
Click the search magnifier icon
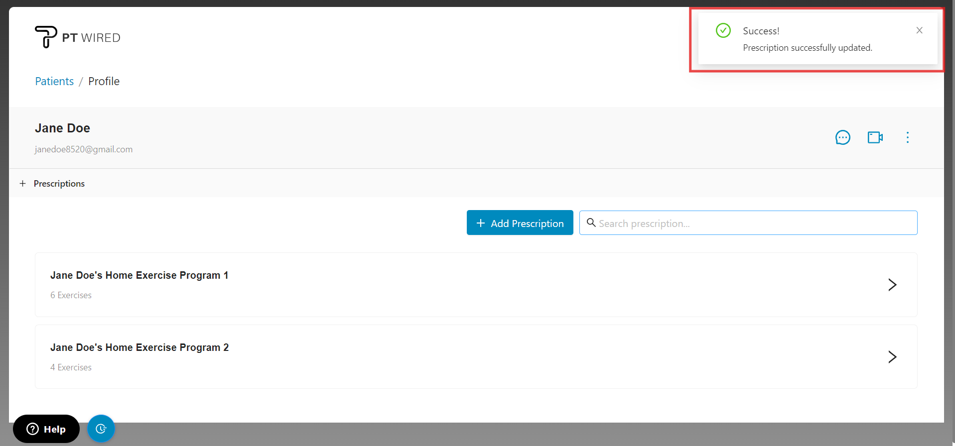pos(591,223)
